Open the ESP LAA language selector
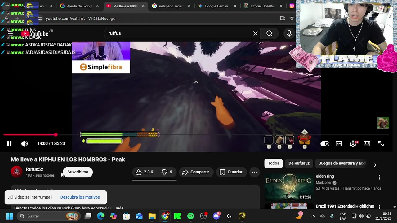 (343, 216)
